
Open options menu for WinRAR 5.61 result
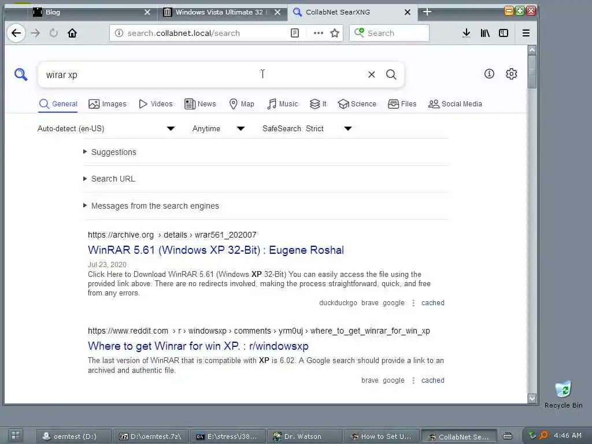tap(413, 303)
